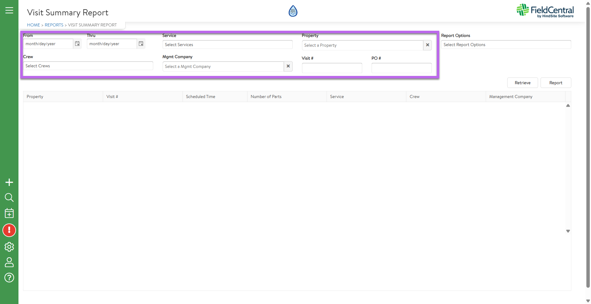Open the From date calendar picker
This screenshot has width=591, height=304.
(77, 44)
